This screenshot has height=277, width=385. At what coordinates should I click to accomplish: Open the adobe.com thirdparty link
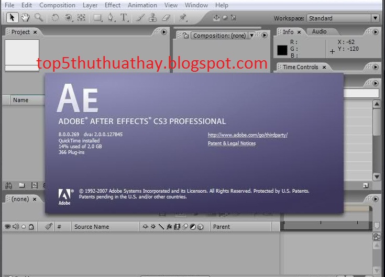coord(247,135)
